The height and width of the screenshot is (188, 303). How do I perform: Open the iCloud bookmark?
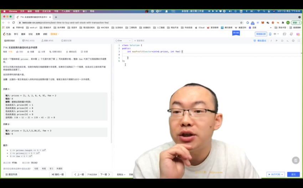(200, 28)
